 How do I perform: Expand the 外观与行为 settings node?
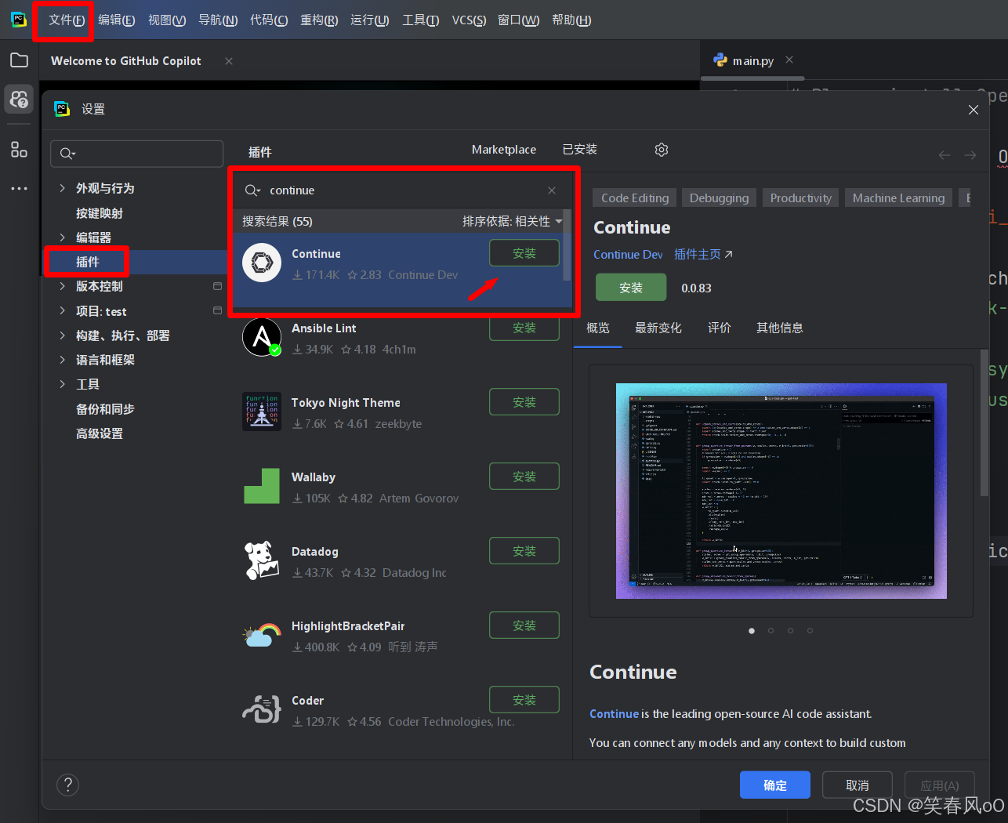pos(63,188)
